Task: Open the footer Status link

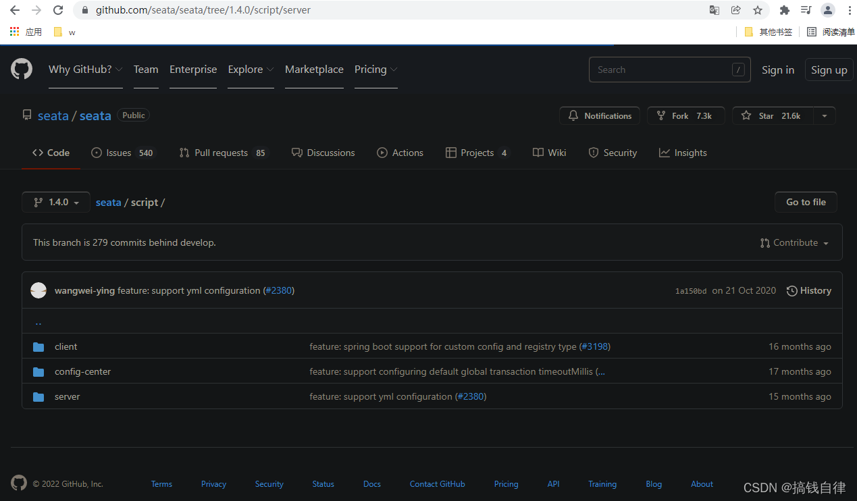Action: coord(323,484)
